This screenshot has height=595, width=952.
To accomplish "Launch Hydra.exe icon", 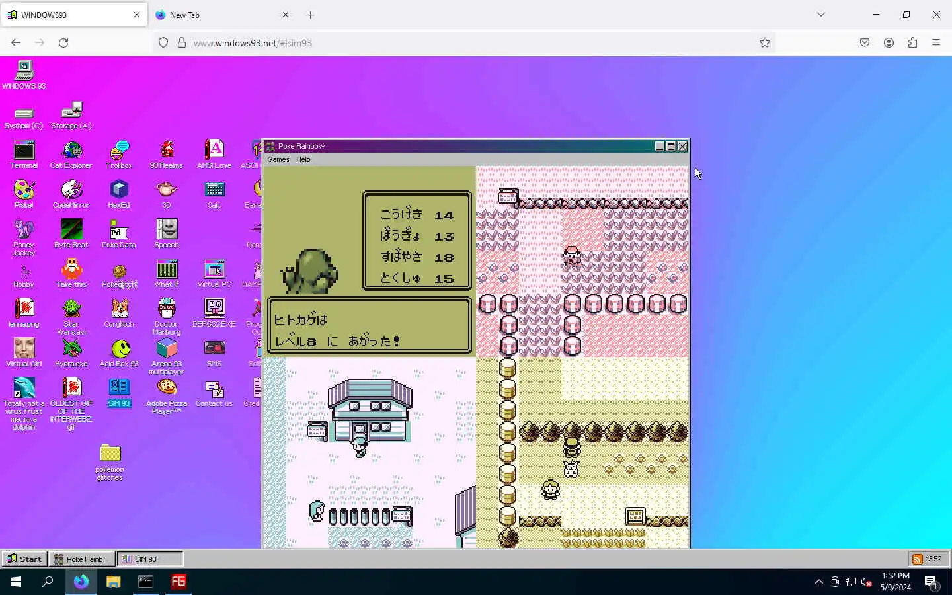I will [x=71, y=354].
